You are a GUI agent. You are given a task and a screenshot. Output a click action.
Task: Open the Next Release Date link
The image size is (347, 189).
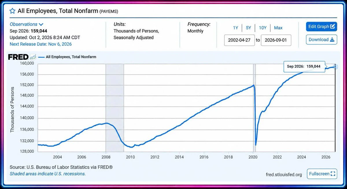41,44
